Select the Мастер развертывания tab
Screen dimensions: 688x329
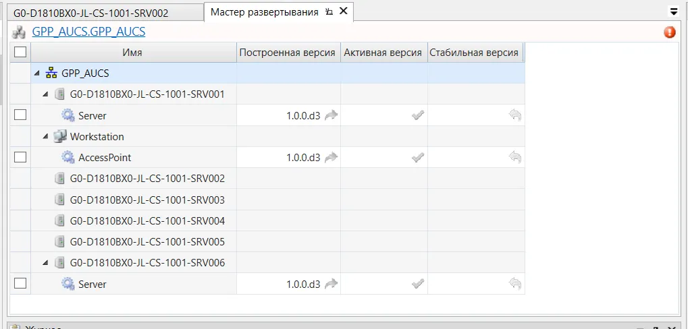point(265,12)
